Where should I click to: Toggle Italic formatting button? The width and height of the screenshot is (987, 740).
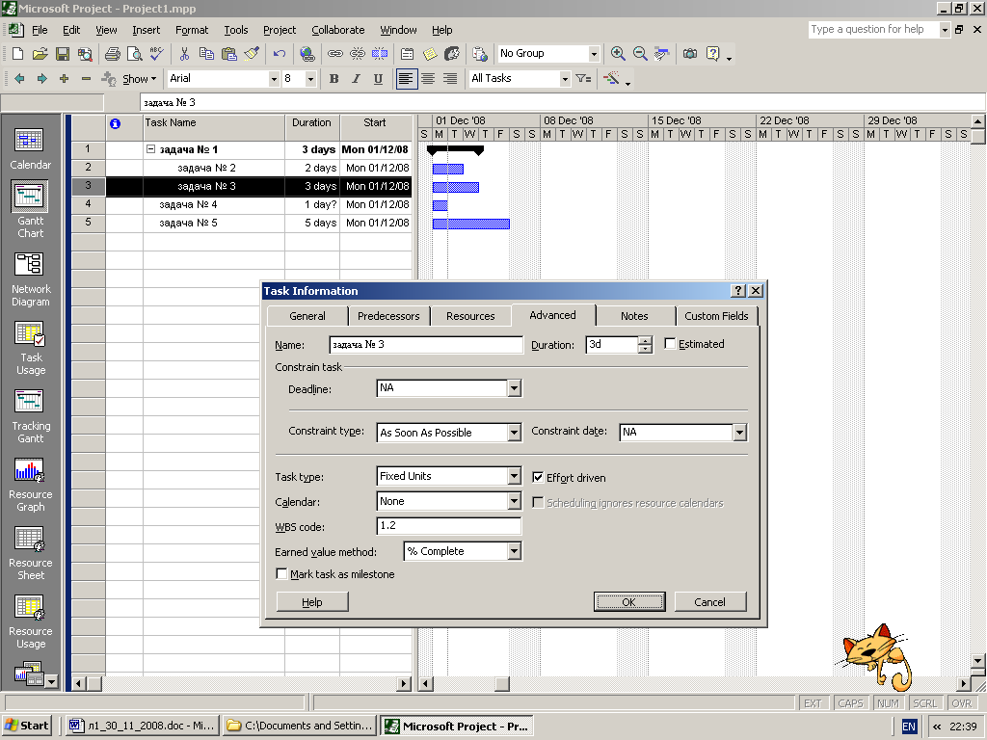(x=356, y=79)
